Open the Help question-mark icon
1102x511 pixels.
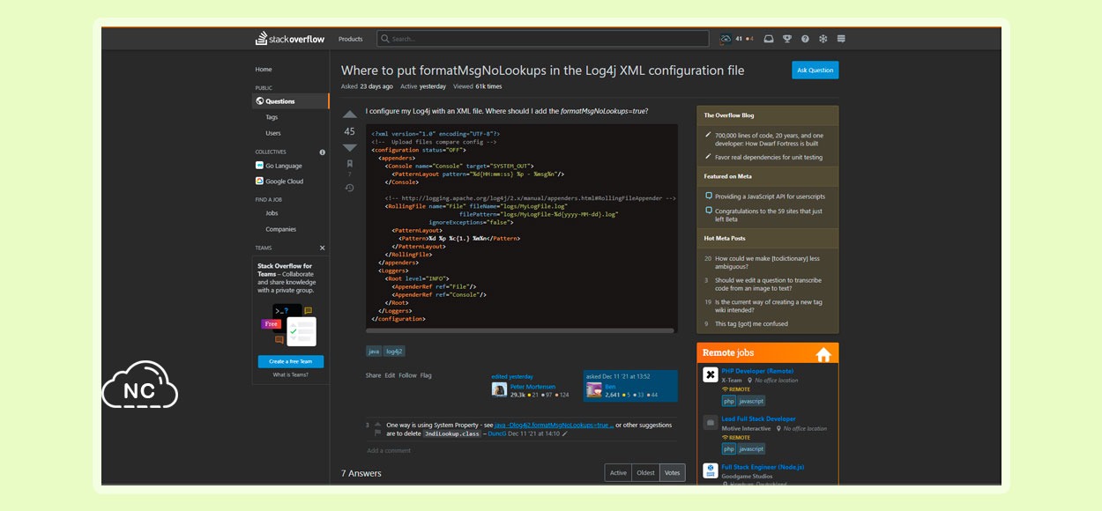pos(805,39)
